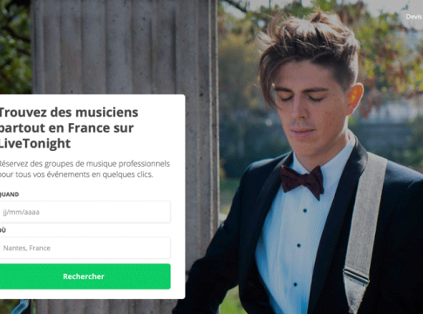Click the fluted stone column above card

click(x=125, y=46)
